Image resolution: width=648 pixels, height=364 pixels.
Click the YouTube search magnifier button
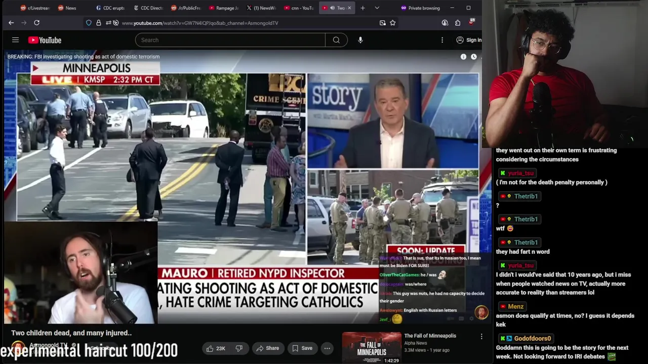(336, 40)
